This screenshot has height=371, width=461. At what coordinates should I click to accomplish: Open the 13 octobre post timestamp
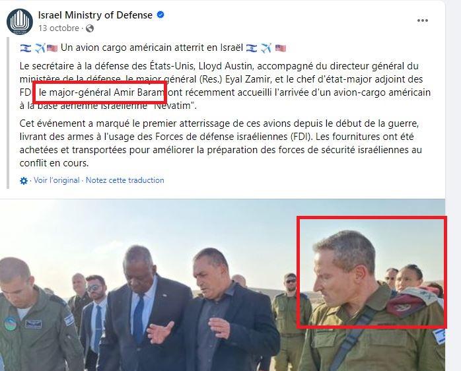(59, 28)
